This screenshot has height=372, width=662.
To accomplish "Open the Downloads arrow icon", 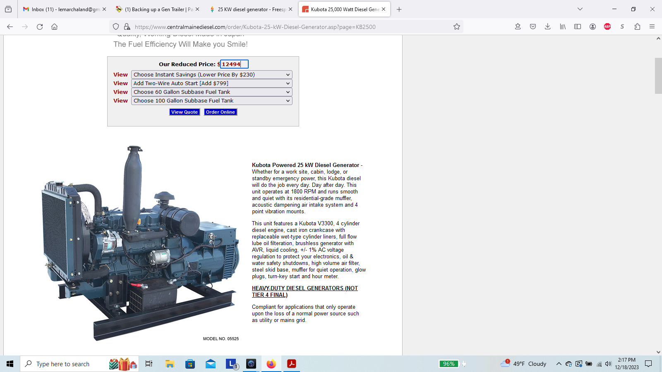I will pos(547,27).
